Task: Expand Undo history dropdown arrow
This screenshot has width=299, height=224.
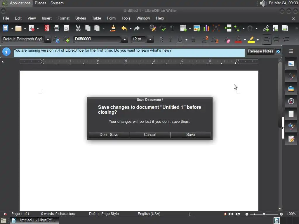Action: pyautogui.click(x=131, y=29)
